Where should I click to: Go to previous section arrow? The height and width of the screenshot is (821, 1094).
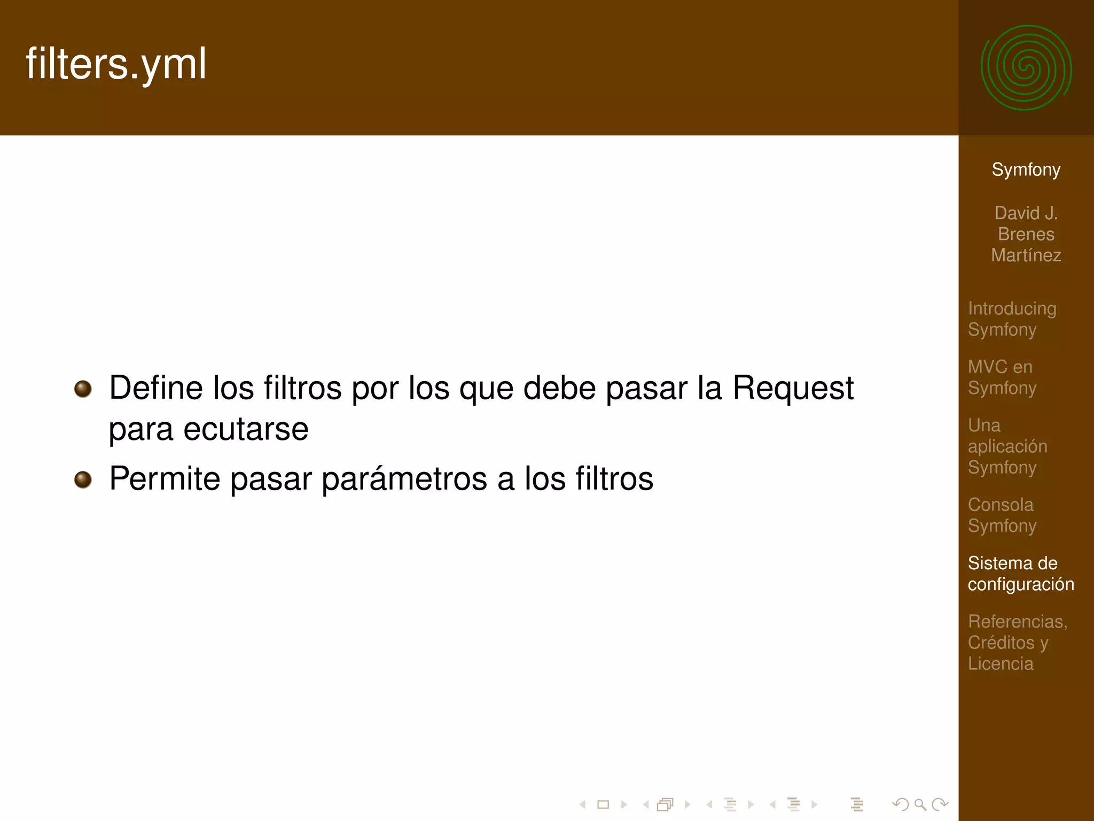point(772,804)
